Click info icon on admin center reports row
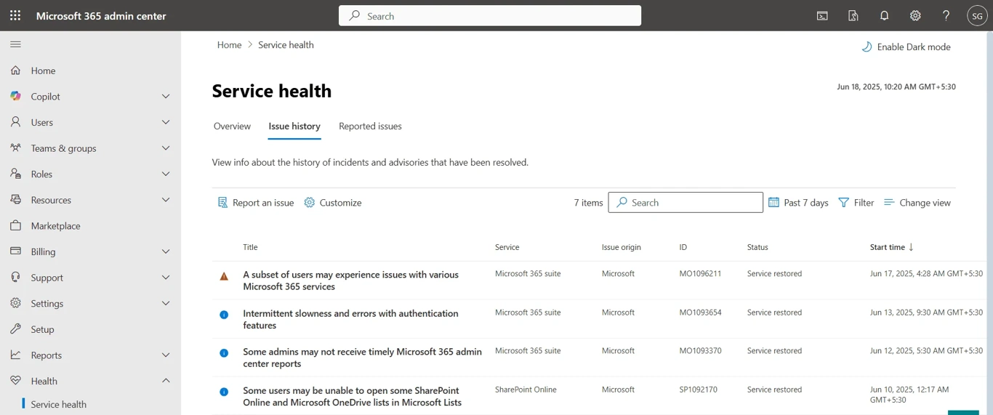The width and height of the screenshot is (993, 415). click(x=224, y=353)
